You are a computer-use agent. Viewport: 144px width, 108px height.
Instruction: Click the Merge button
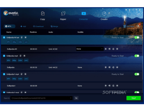(x=54, y=26)
